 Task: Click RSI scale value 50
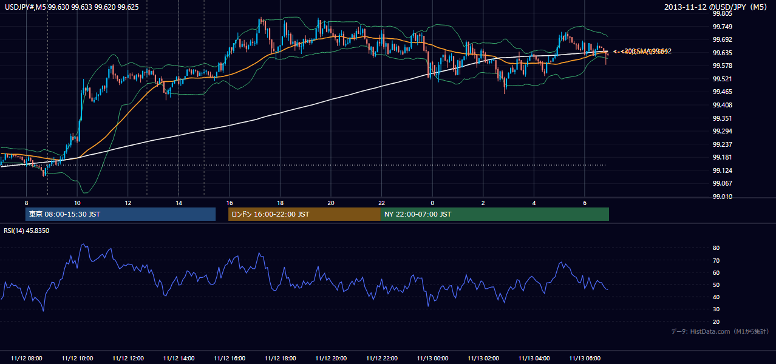pyautogui.click(x=716, y=285)
